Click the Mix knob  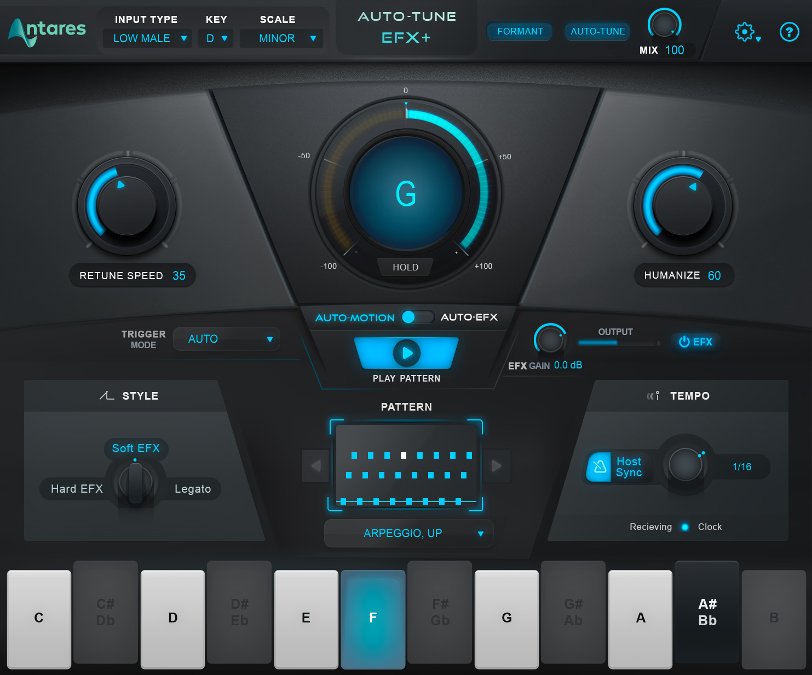(664, 25)
